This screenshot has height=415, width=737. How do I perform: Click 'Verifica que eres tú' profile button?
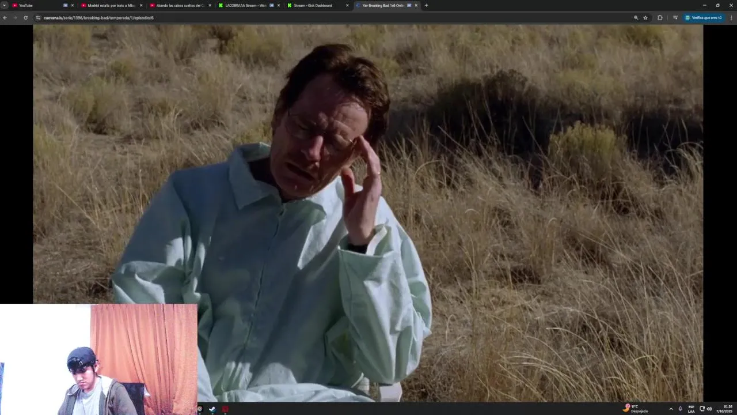click(704, 18)
